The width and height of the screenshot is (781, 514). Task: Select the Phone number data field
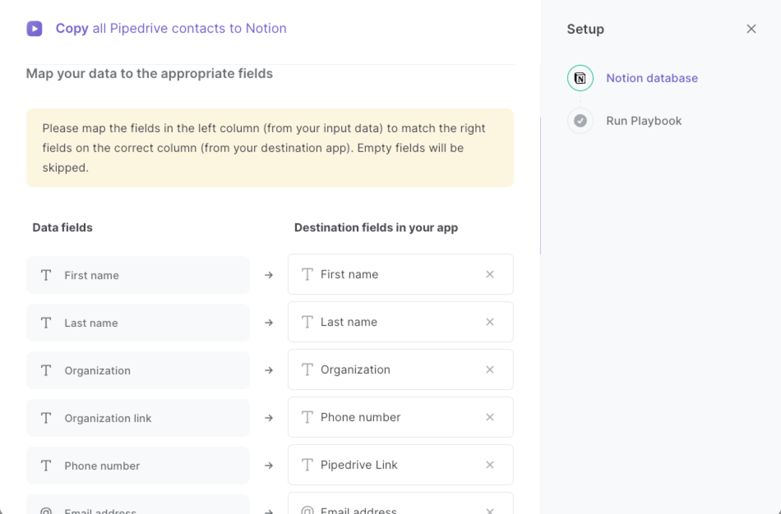click(x=138, y=466)
